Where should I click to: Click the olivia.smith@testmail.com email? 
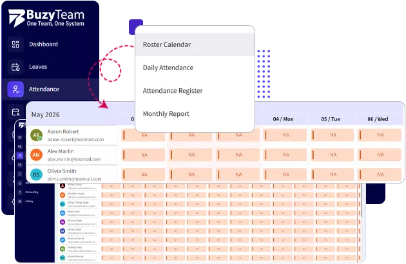(x=74, y=179)
